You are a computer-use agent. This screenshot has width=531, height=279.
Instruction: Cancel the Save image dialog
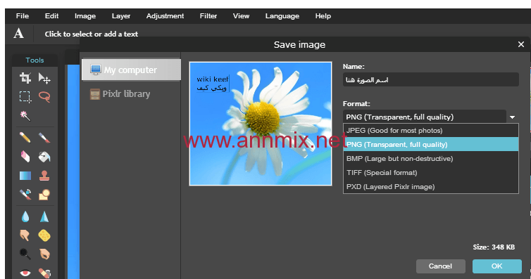pos(440,266)
